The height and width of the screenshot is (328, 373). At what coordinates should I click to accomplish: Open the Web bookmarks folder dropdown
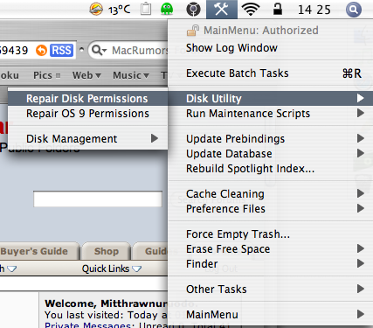(x=86, y=75)
